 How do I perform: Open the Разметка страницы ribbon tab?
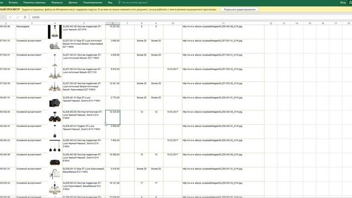(x=34, y=2)
